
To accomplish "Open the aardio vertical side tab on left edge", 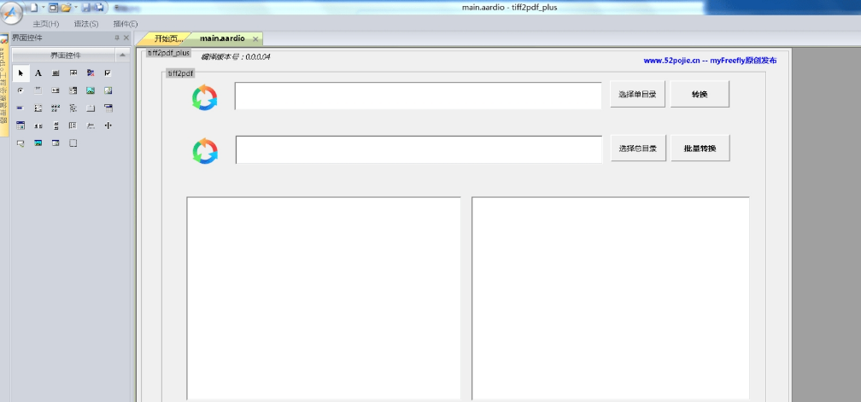I will (x=3, y=84).
